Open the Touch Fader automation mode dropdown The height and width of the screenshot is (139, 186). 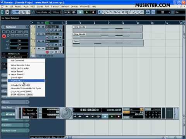point(43,12)
